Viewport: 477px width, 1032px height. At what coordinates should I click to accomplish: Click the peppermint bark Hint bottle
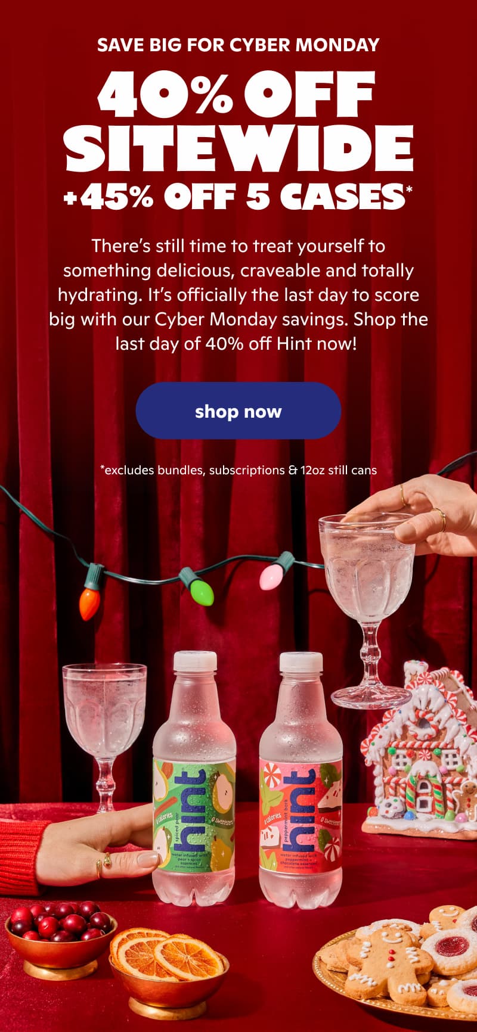(x=301, y=781)
